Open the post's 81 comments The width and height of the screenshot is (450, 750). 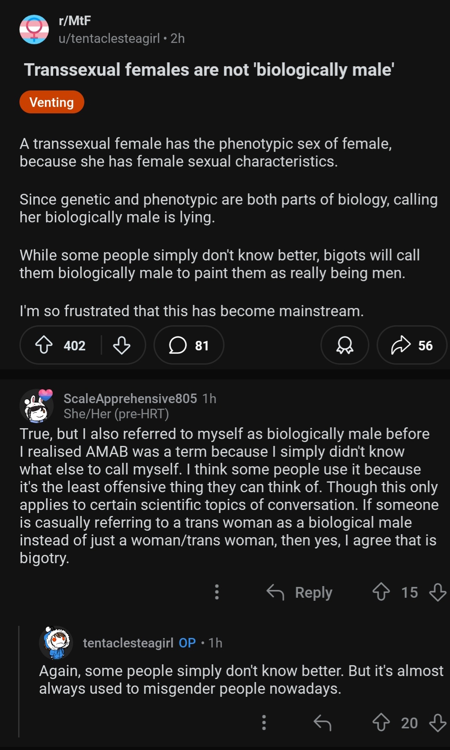tap(189, 345)
